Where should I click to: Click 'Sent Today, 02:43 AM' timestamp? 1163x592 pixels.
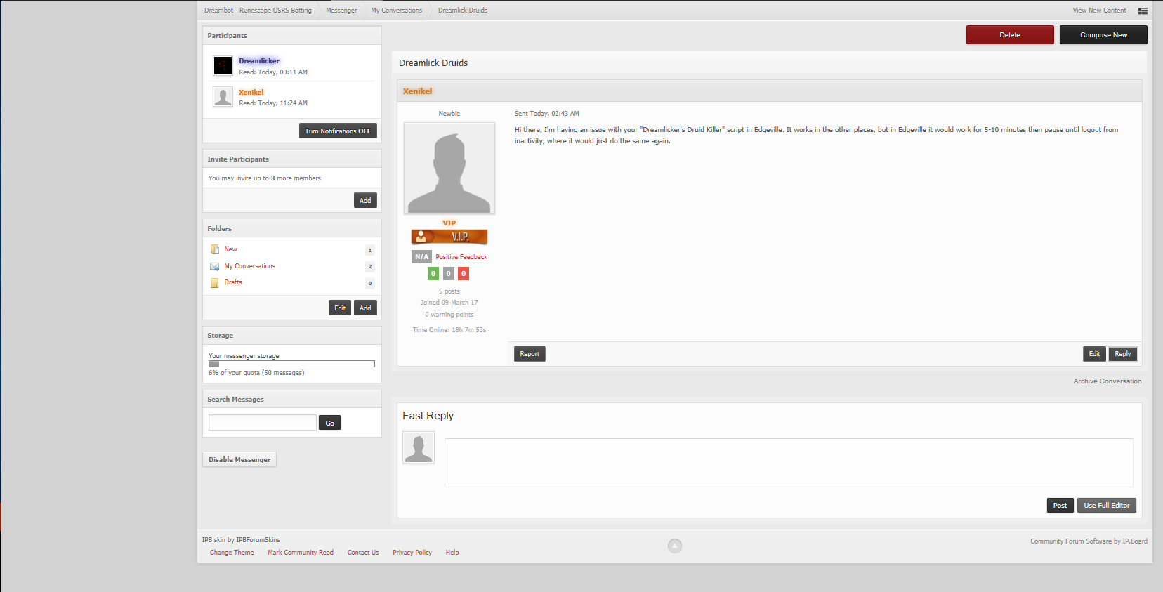tap(547, 114)
